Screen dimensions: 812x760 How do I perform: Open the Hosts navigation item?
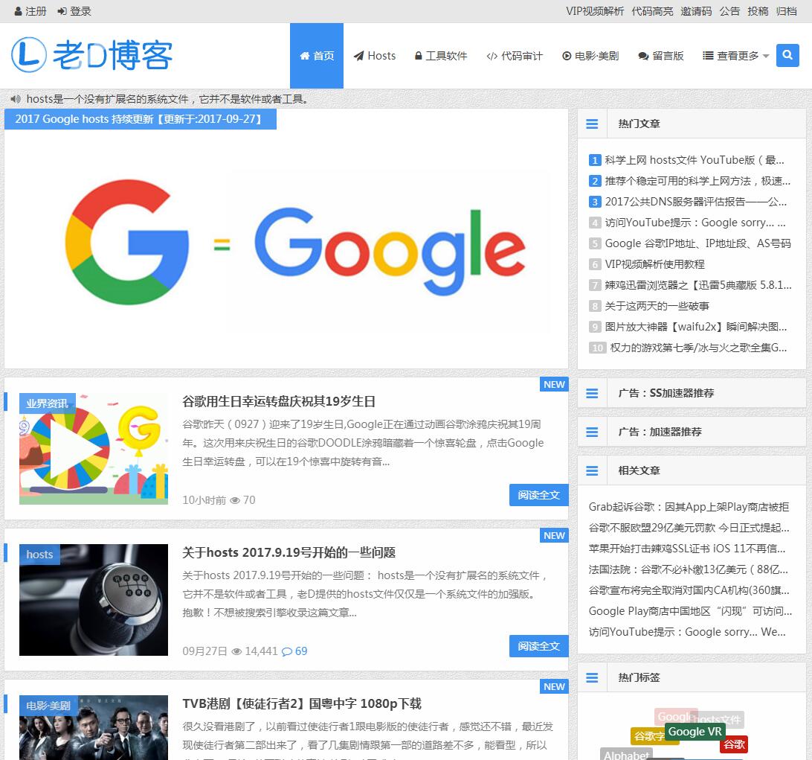(x=375, y=56)
